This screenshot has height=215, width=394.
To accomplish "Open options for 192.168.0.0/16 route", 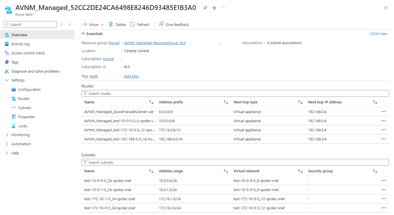I will tap(384, 139).
